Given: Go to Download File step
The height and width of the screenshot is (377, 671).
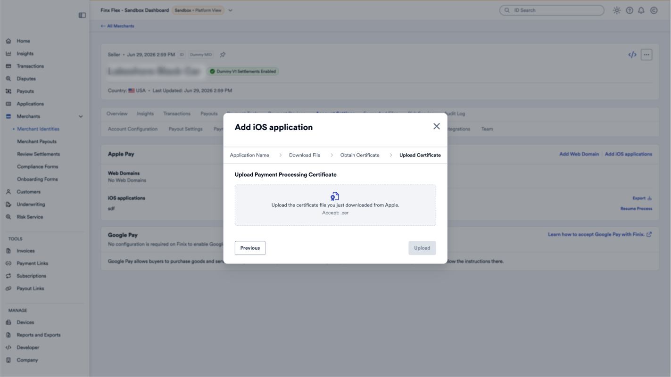Looking at the screenshot, I should click(305, 155).
